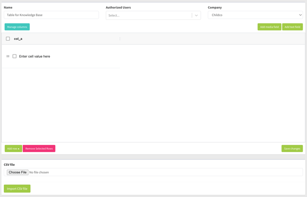Select the col_a column header
This screenshot has width=307, height=197.
18,39
